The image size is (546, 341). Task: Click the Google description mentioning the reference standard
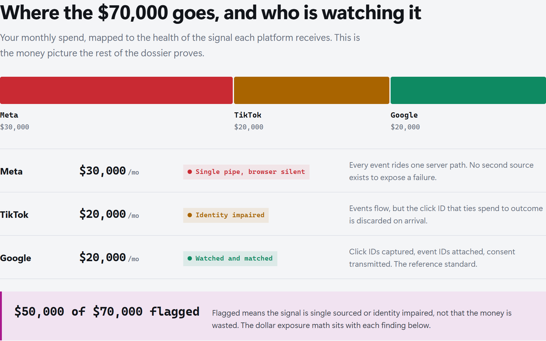click(x=432, y=258)
